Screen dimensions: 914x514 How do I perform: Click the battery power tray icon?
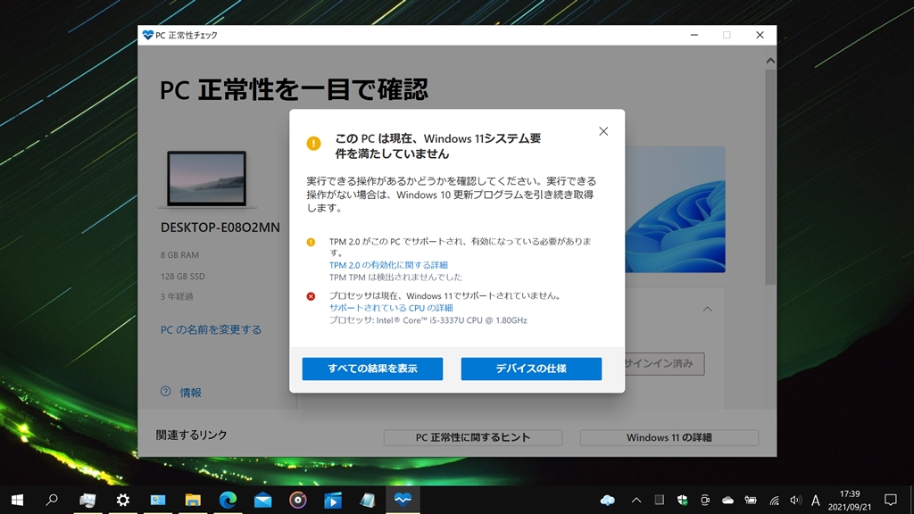coord(751,500)
